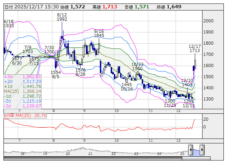Viewport: 228px width, 164px height.
Task: Click the 終値 1,649 closing price value
Action: [173, 7]
